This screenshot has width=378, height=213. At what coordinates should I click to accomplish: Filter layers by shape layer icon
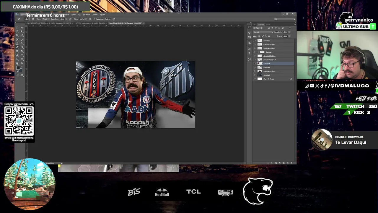279,28
